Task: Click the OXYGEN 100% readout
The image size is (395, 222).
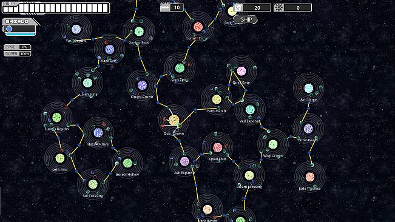Action: pyautogui.click(x=18, y=53)
